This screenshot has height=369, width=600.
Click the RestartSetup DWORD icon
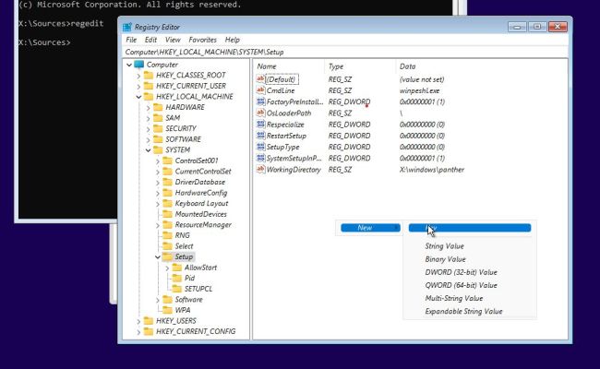tap(260, 136)
